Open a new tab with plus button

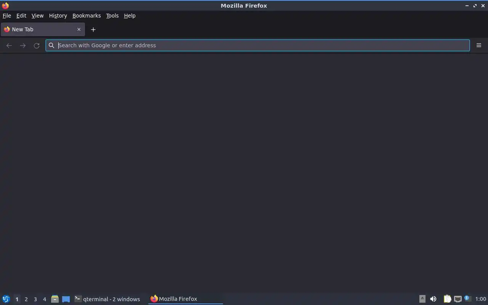coord(93,29)
